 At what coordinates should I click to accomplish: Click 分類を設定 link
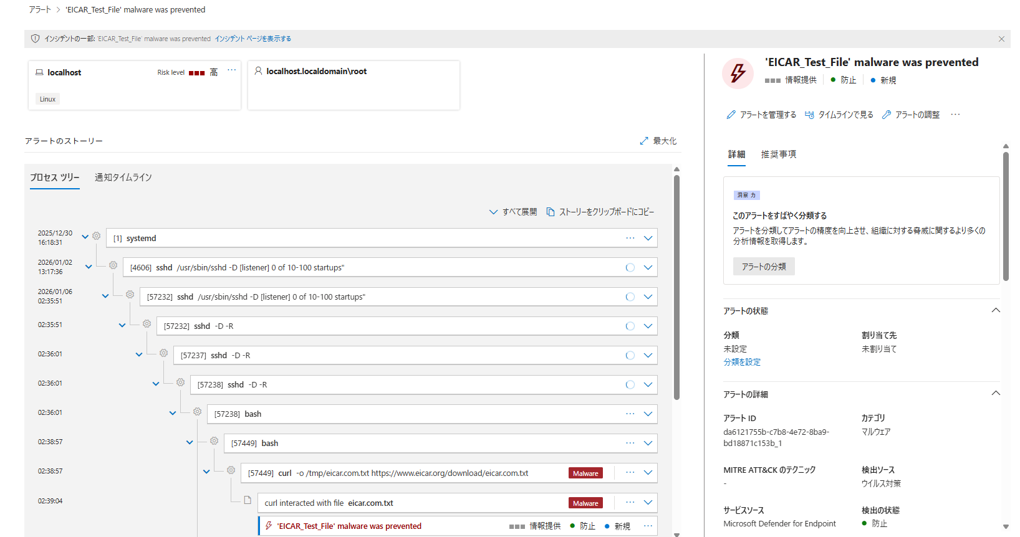742,362
